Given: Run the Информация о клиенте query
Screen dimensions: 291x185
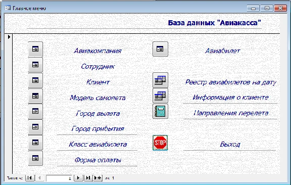Looking at the screenshot, I should point(160,96).
